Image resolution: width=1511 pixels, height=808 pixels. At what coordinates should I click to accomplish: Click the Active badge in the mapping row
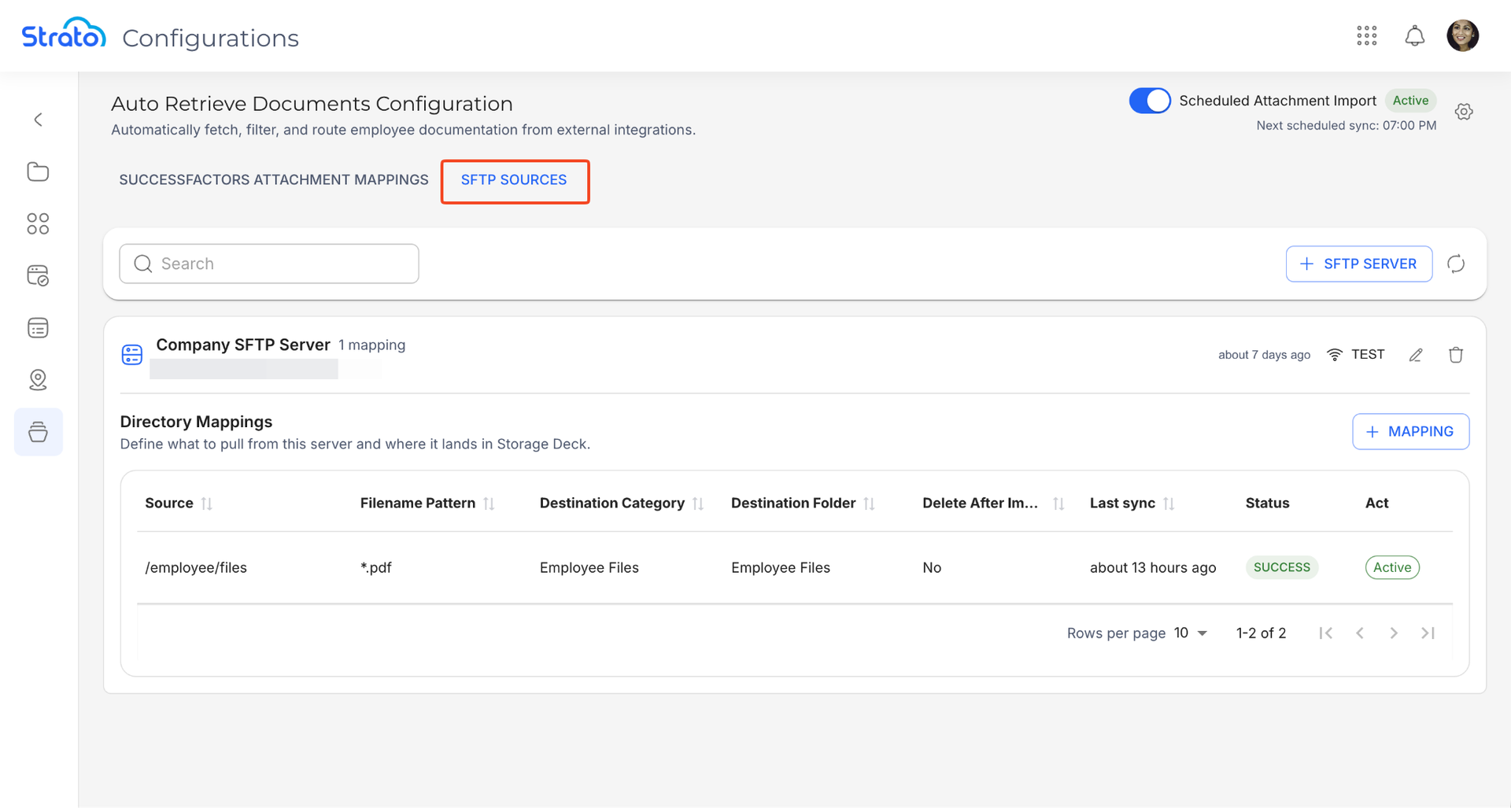click(1392, 567)
